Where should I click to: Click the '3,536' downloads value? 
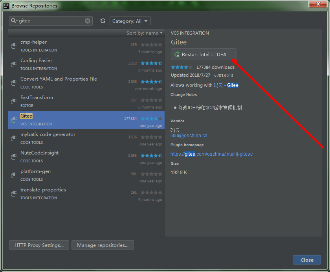click(x=132, y=137)
